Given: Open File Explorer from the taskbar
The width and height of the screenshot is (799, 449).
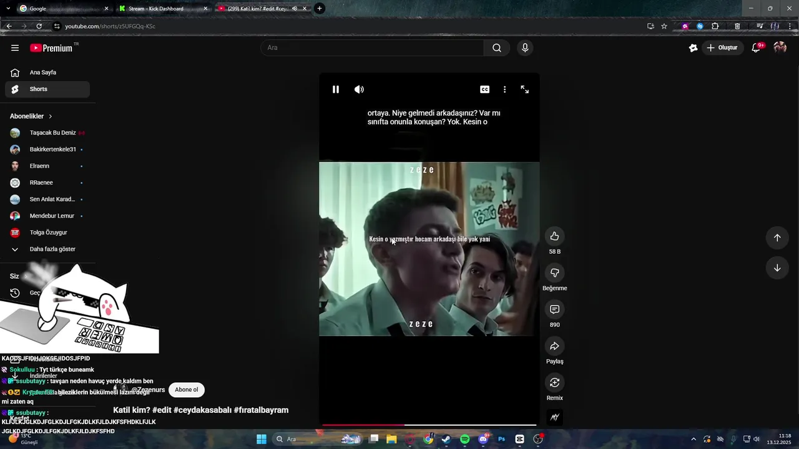Looking at the screenshot, I should tap(391, 439).
